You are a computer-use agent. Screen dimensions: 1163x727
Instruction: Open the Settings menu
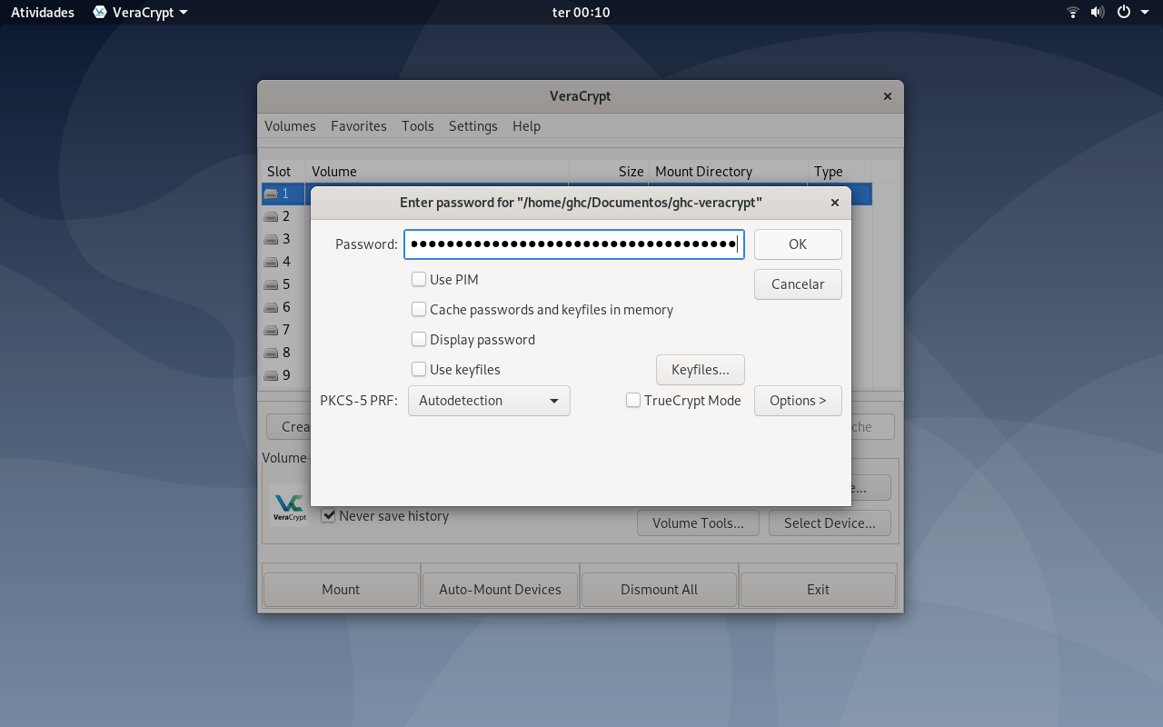(x=473, y=126)
